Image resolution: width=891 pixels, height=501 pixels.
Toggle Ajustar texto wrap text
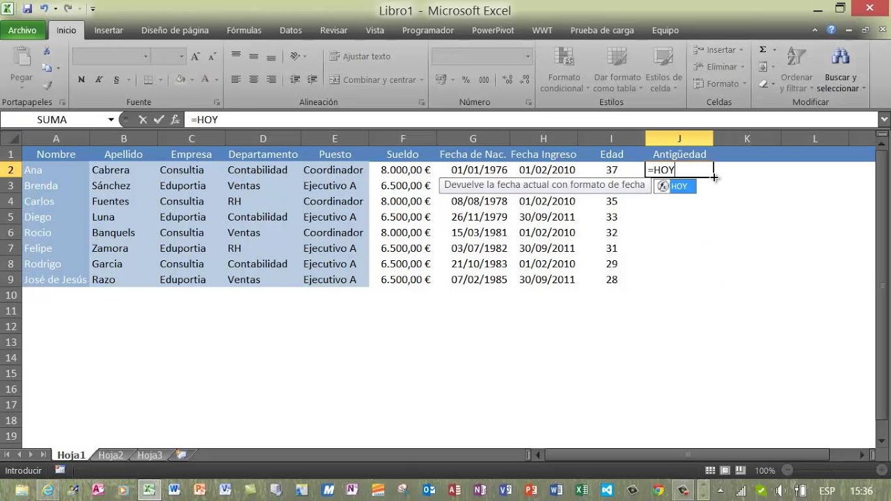tap(360, 56)
